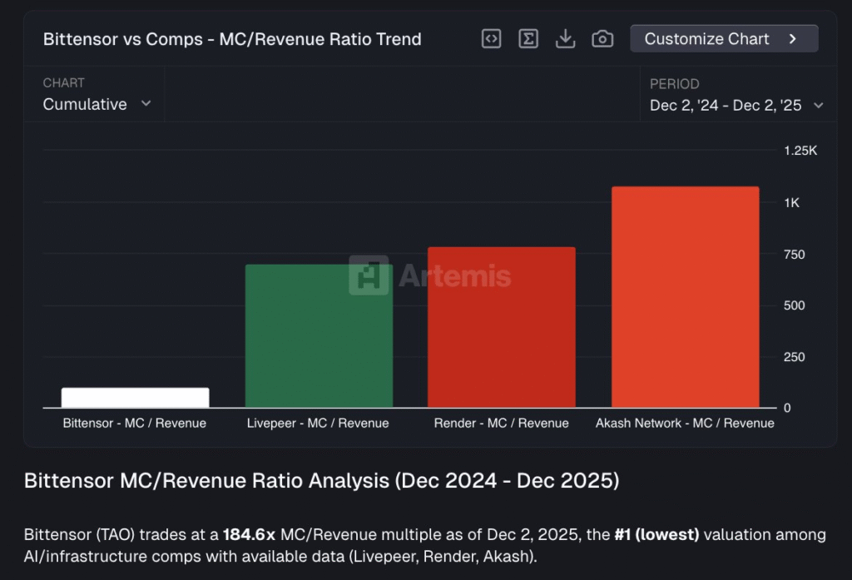
Task: Click the embed code icon
Action: (x=492, y=39)
